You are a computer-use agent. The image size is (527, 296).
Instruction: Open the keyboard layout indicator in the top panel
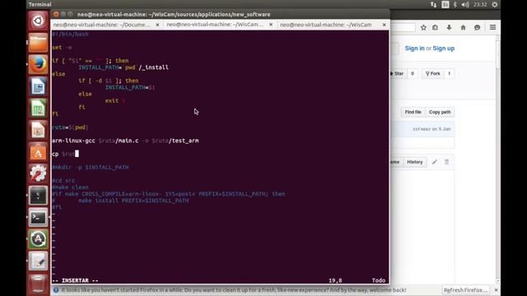pyautogui.click(x=445, y=4)
